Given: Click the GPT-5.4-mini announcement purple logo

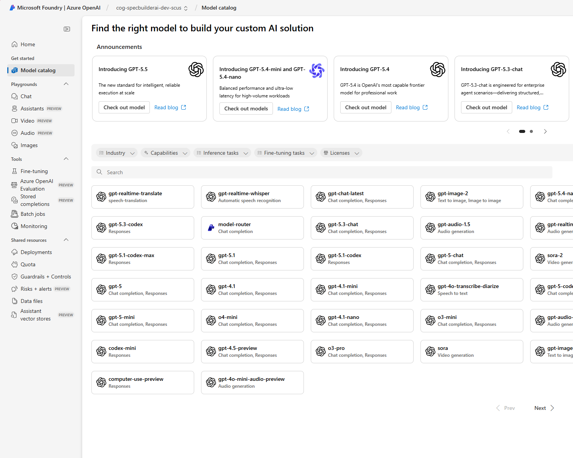Looking at the screenshot, I should (317, 71).
